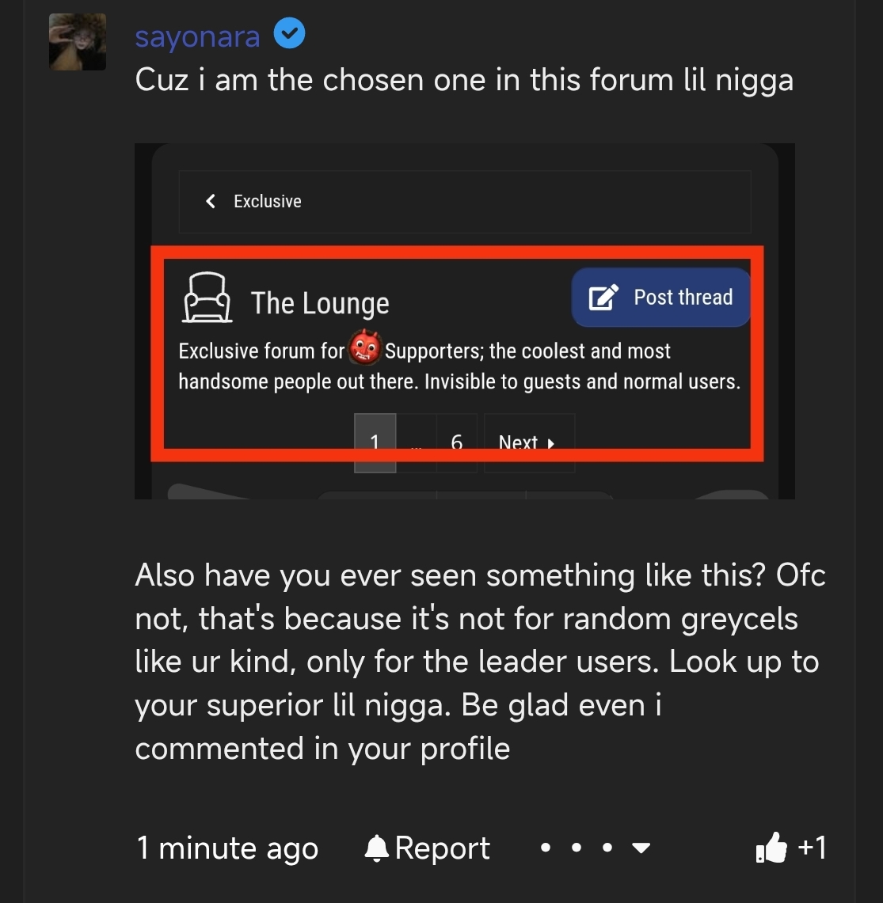The height and width of the screenshot is (903, 883).
Task: Click the thumbs-up like icon
Action: (x=771, y=847)
